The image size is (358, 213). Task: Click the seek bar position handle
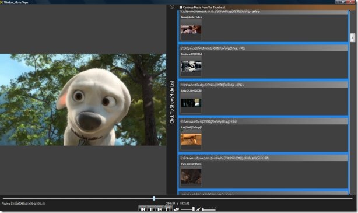[x=154, y=198]
